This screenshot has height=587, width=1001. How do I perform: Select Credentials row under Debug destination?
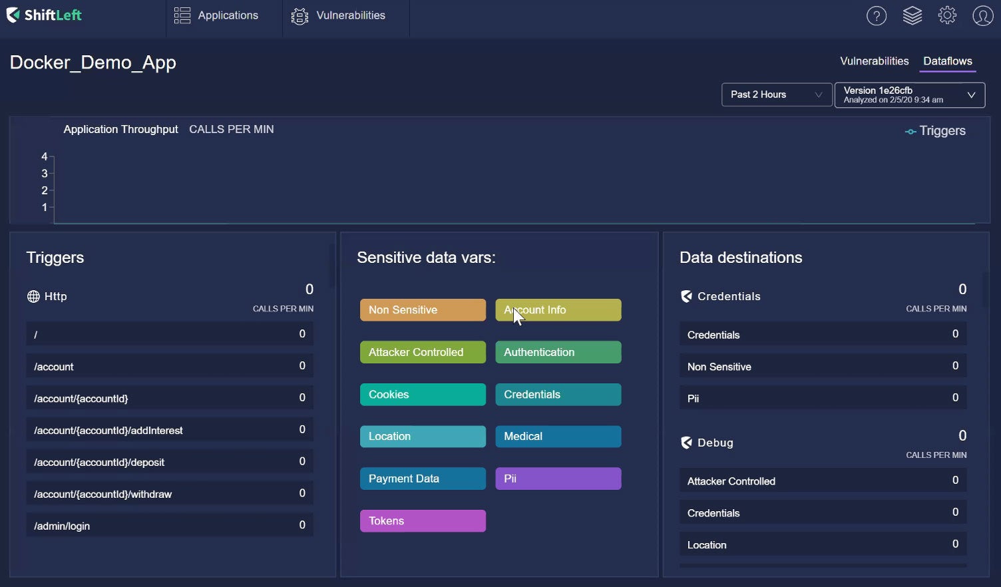(x=823, y=512)
